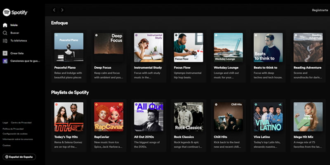Screen dimensions: 330x165
Task: Open the Configuración de cookies link
Action: tap(15, 134)
